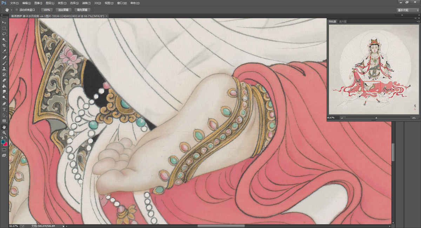Image resolution: width=421 pixels, height=228 pixels.
Task: Click the vertical scrollbar thumb
Action: coord(393,152)
